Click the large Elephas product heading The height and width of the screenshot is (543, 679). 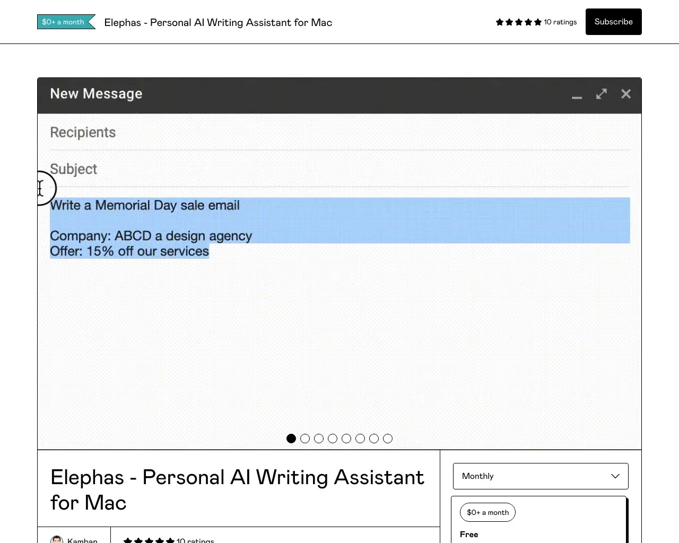click(237, 489)
